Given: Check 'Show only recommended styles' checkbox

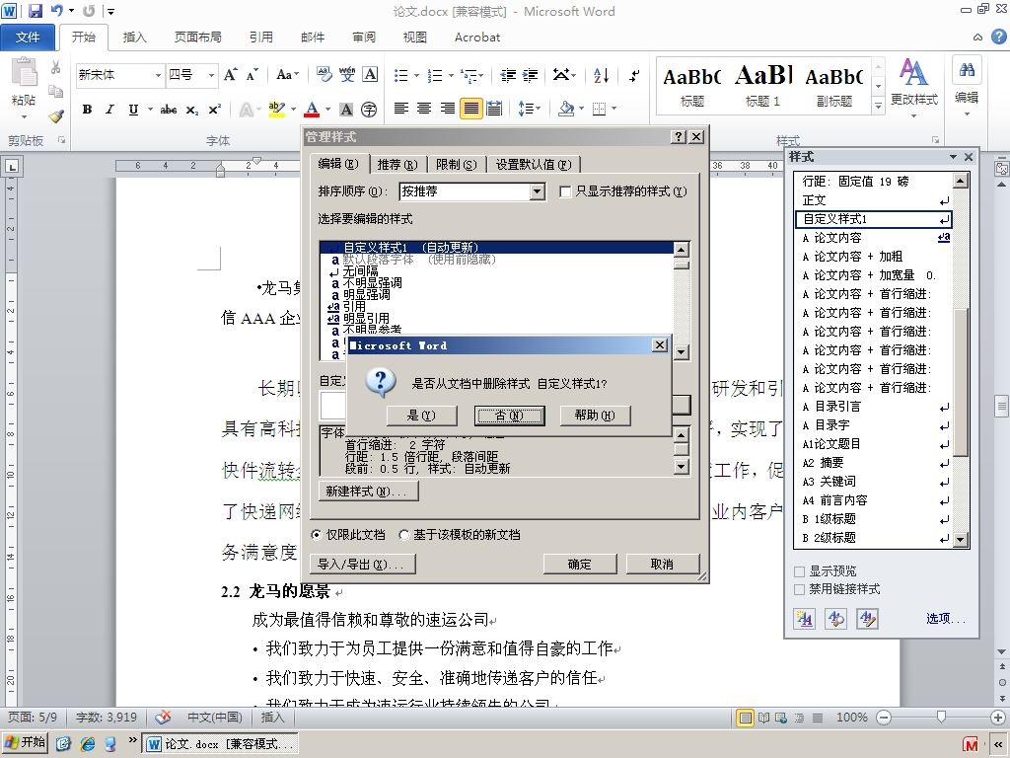Looking at the screenshot, I should 565,191.
